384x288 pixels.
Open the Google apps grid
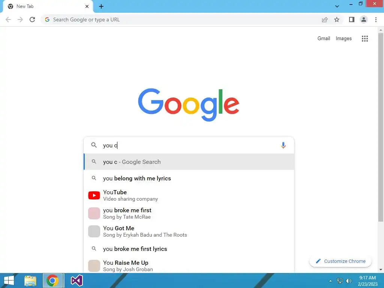click(365, 39)
